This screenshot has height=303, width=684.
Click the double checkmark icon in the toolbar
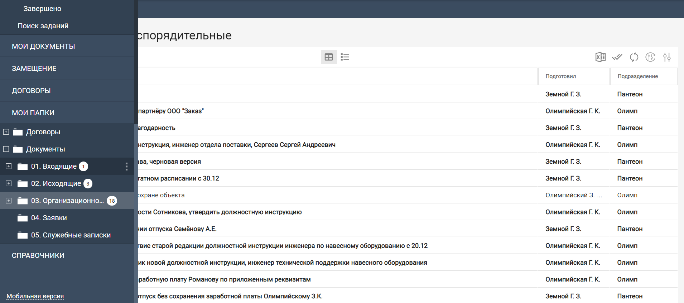click(617, 57)
